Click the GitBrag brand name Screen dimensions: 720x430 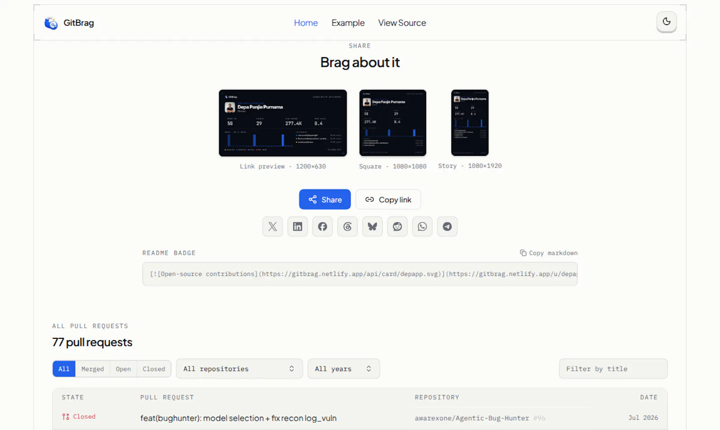point(79,23)
